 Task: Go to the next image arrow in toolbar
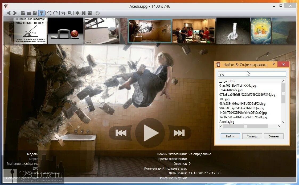(x=15, y=13)
